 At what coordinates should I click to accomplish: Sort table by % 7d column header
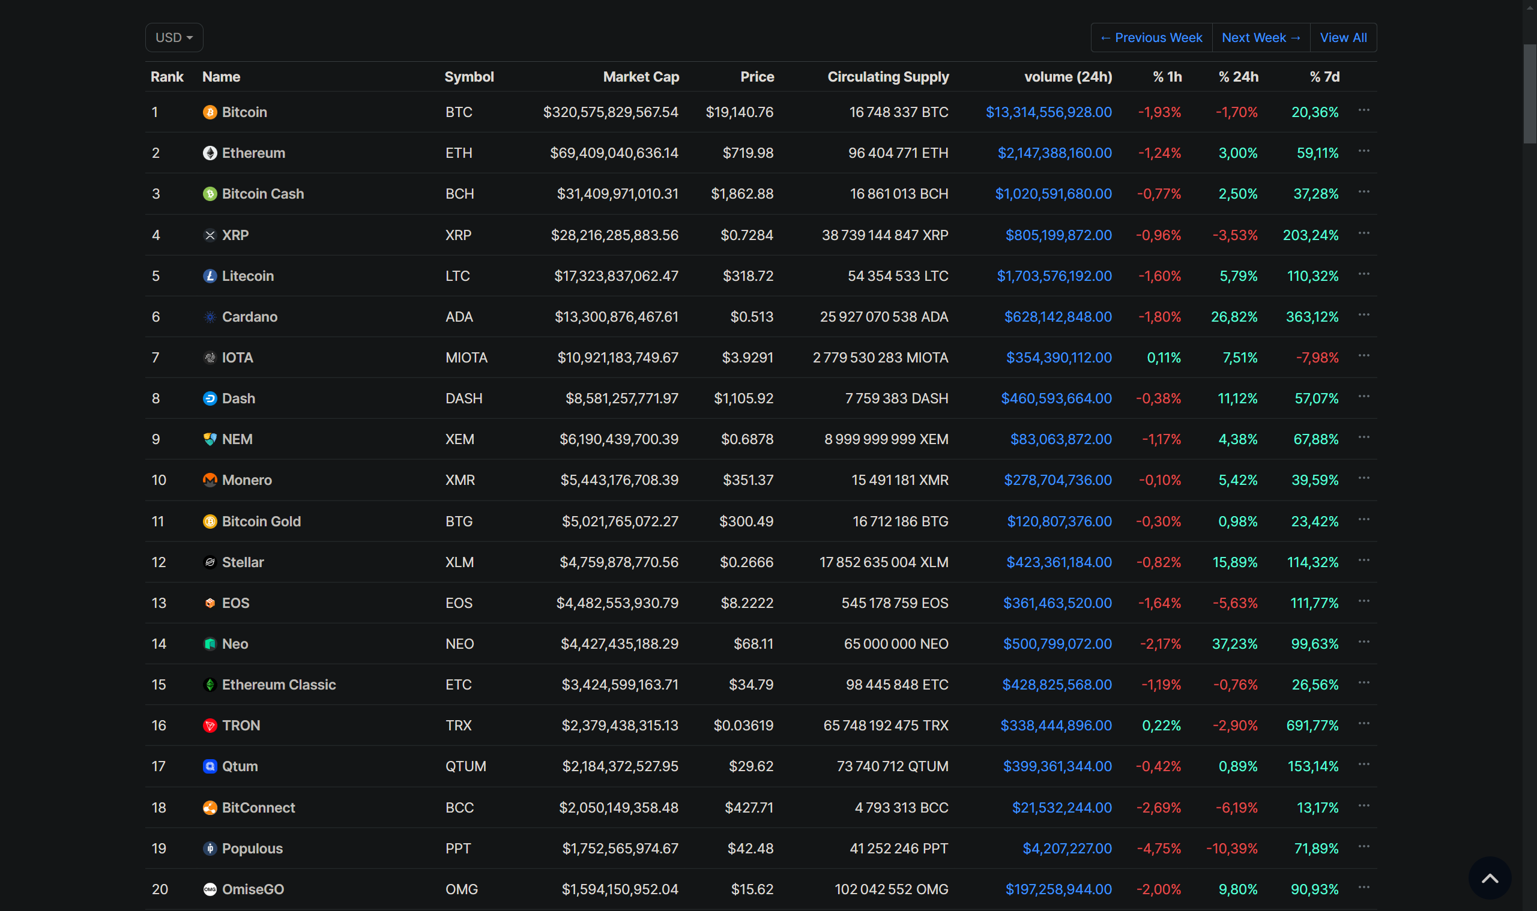[1324, 77]
